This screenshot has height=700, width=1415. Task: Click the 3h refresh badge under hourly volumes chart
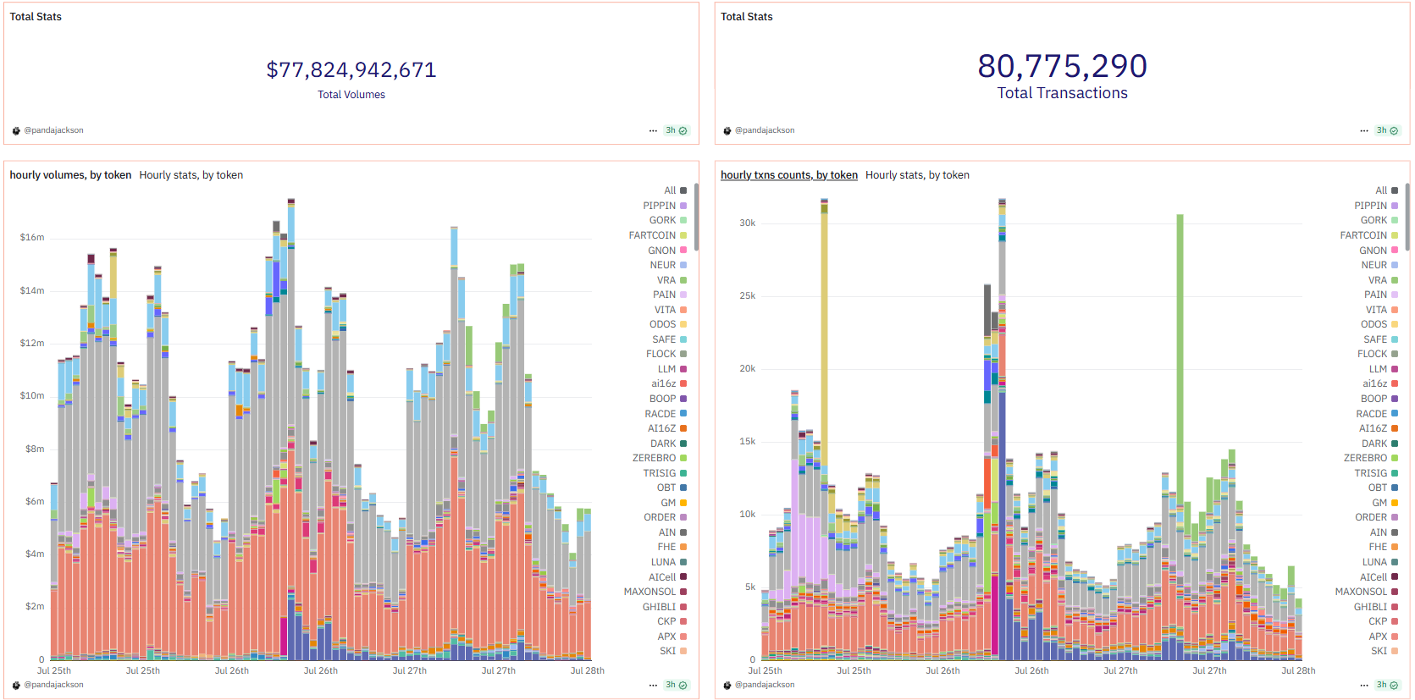676,685
